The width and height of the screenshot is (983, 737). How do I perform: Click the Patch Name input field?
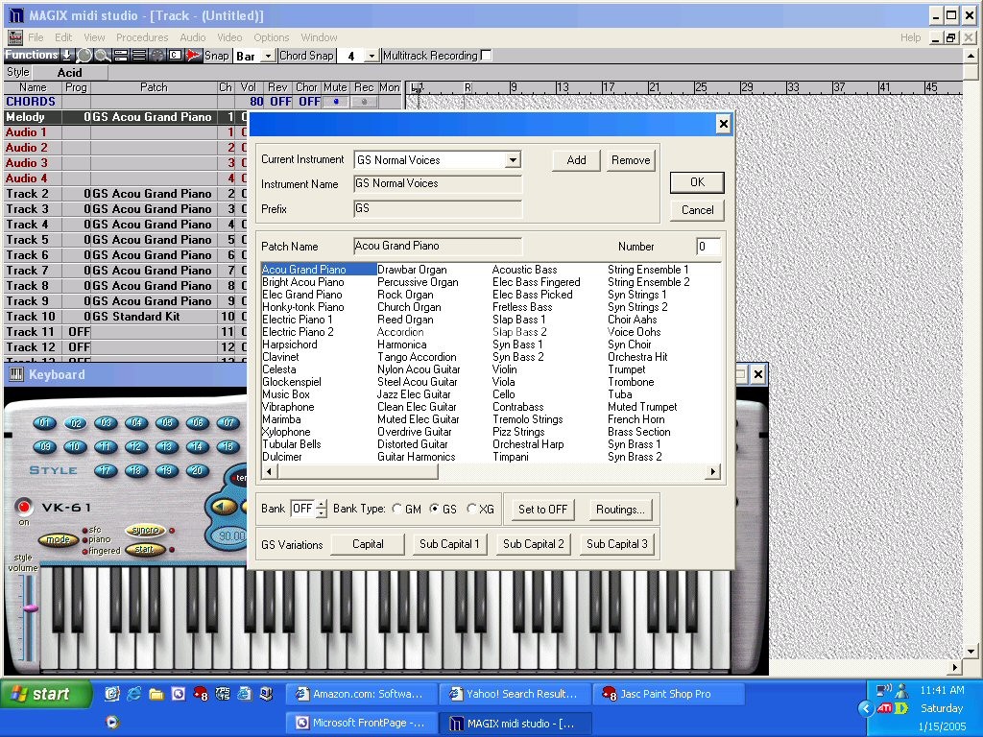[x=438, y=247]
